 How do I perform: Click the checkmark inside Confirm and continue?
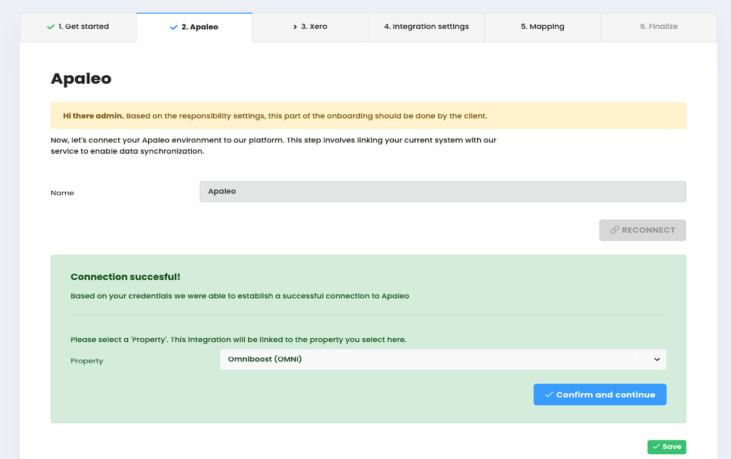point(549,394)
